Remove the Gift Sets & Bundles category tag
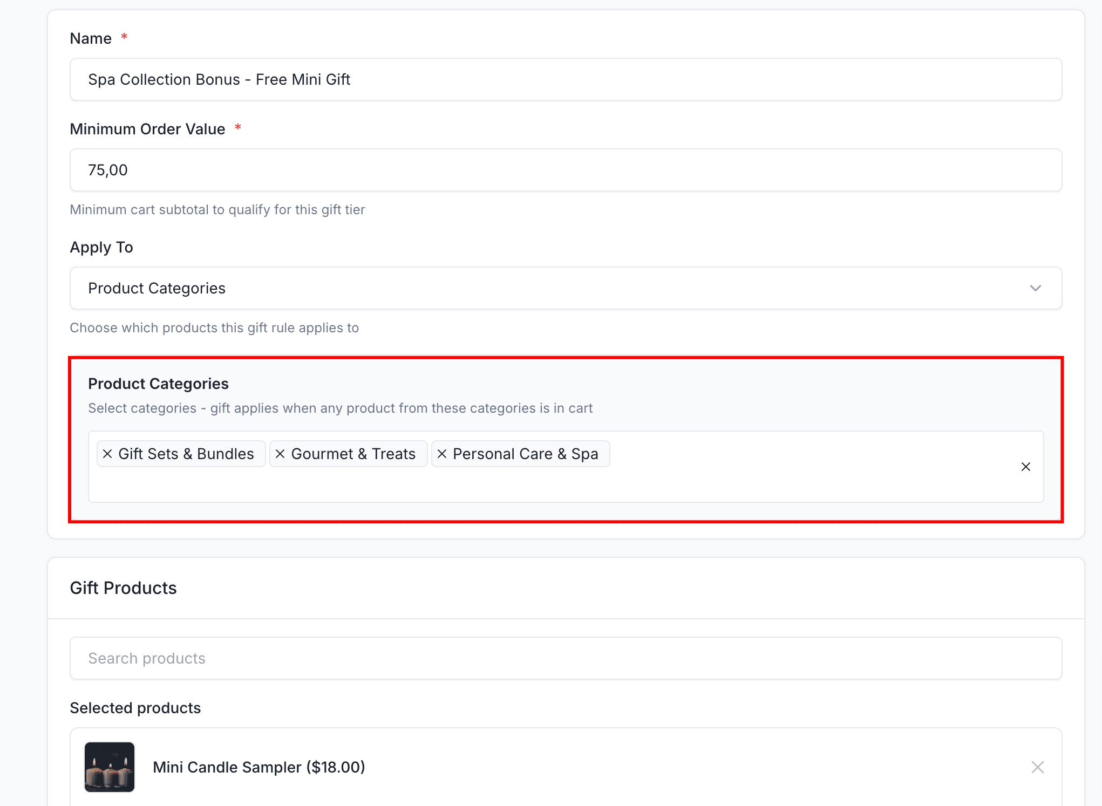The image size is (1102, 806). 107,454
